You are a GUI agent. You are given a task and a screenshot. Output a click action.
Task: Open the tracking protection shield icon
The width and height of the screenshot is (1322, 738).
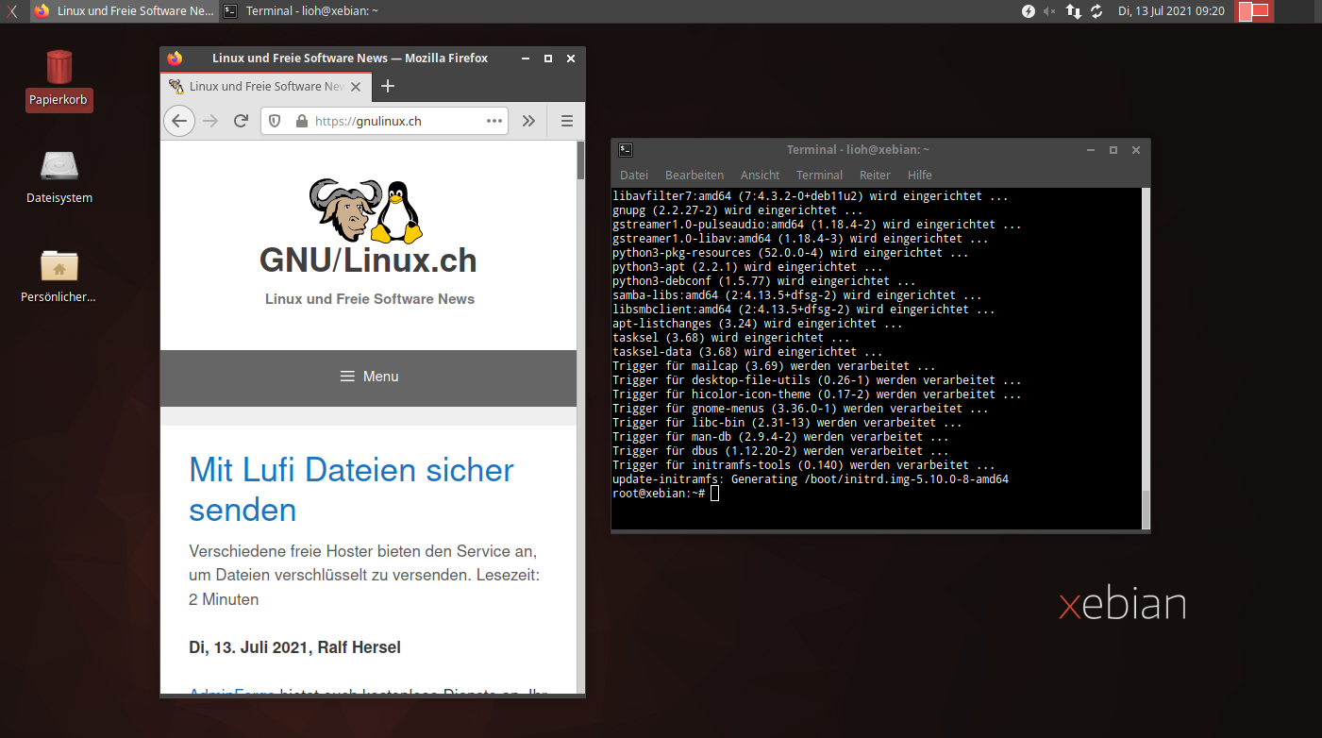pyautogui.click(x=275, y=121)
